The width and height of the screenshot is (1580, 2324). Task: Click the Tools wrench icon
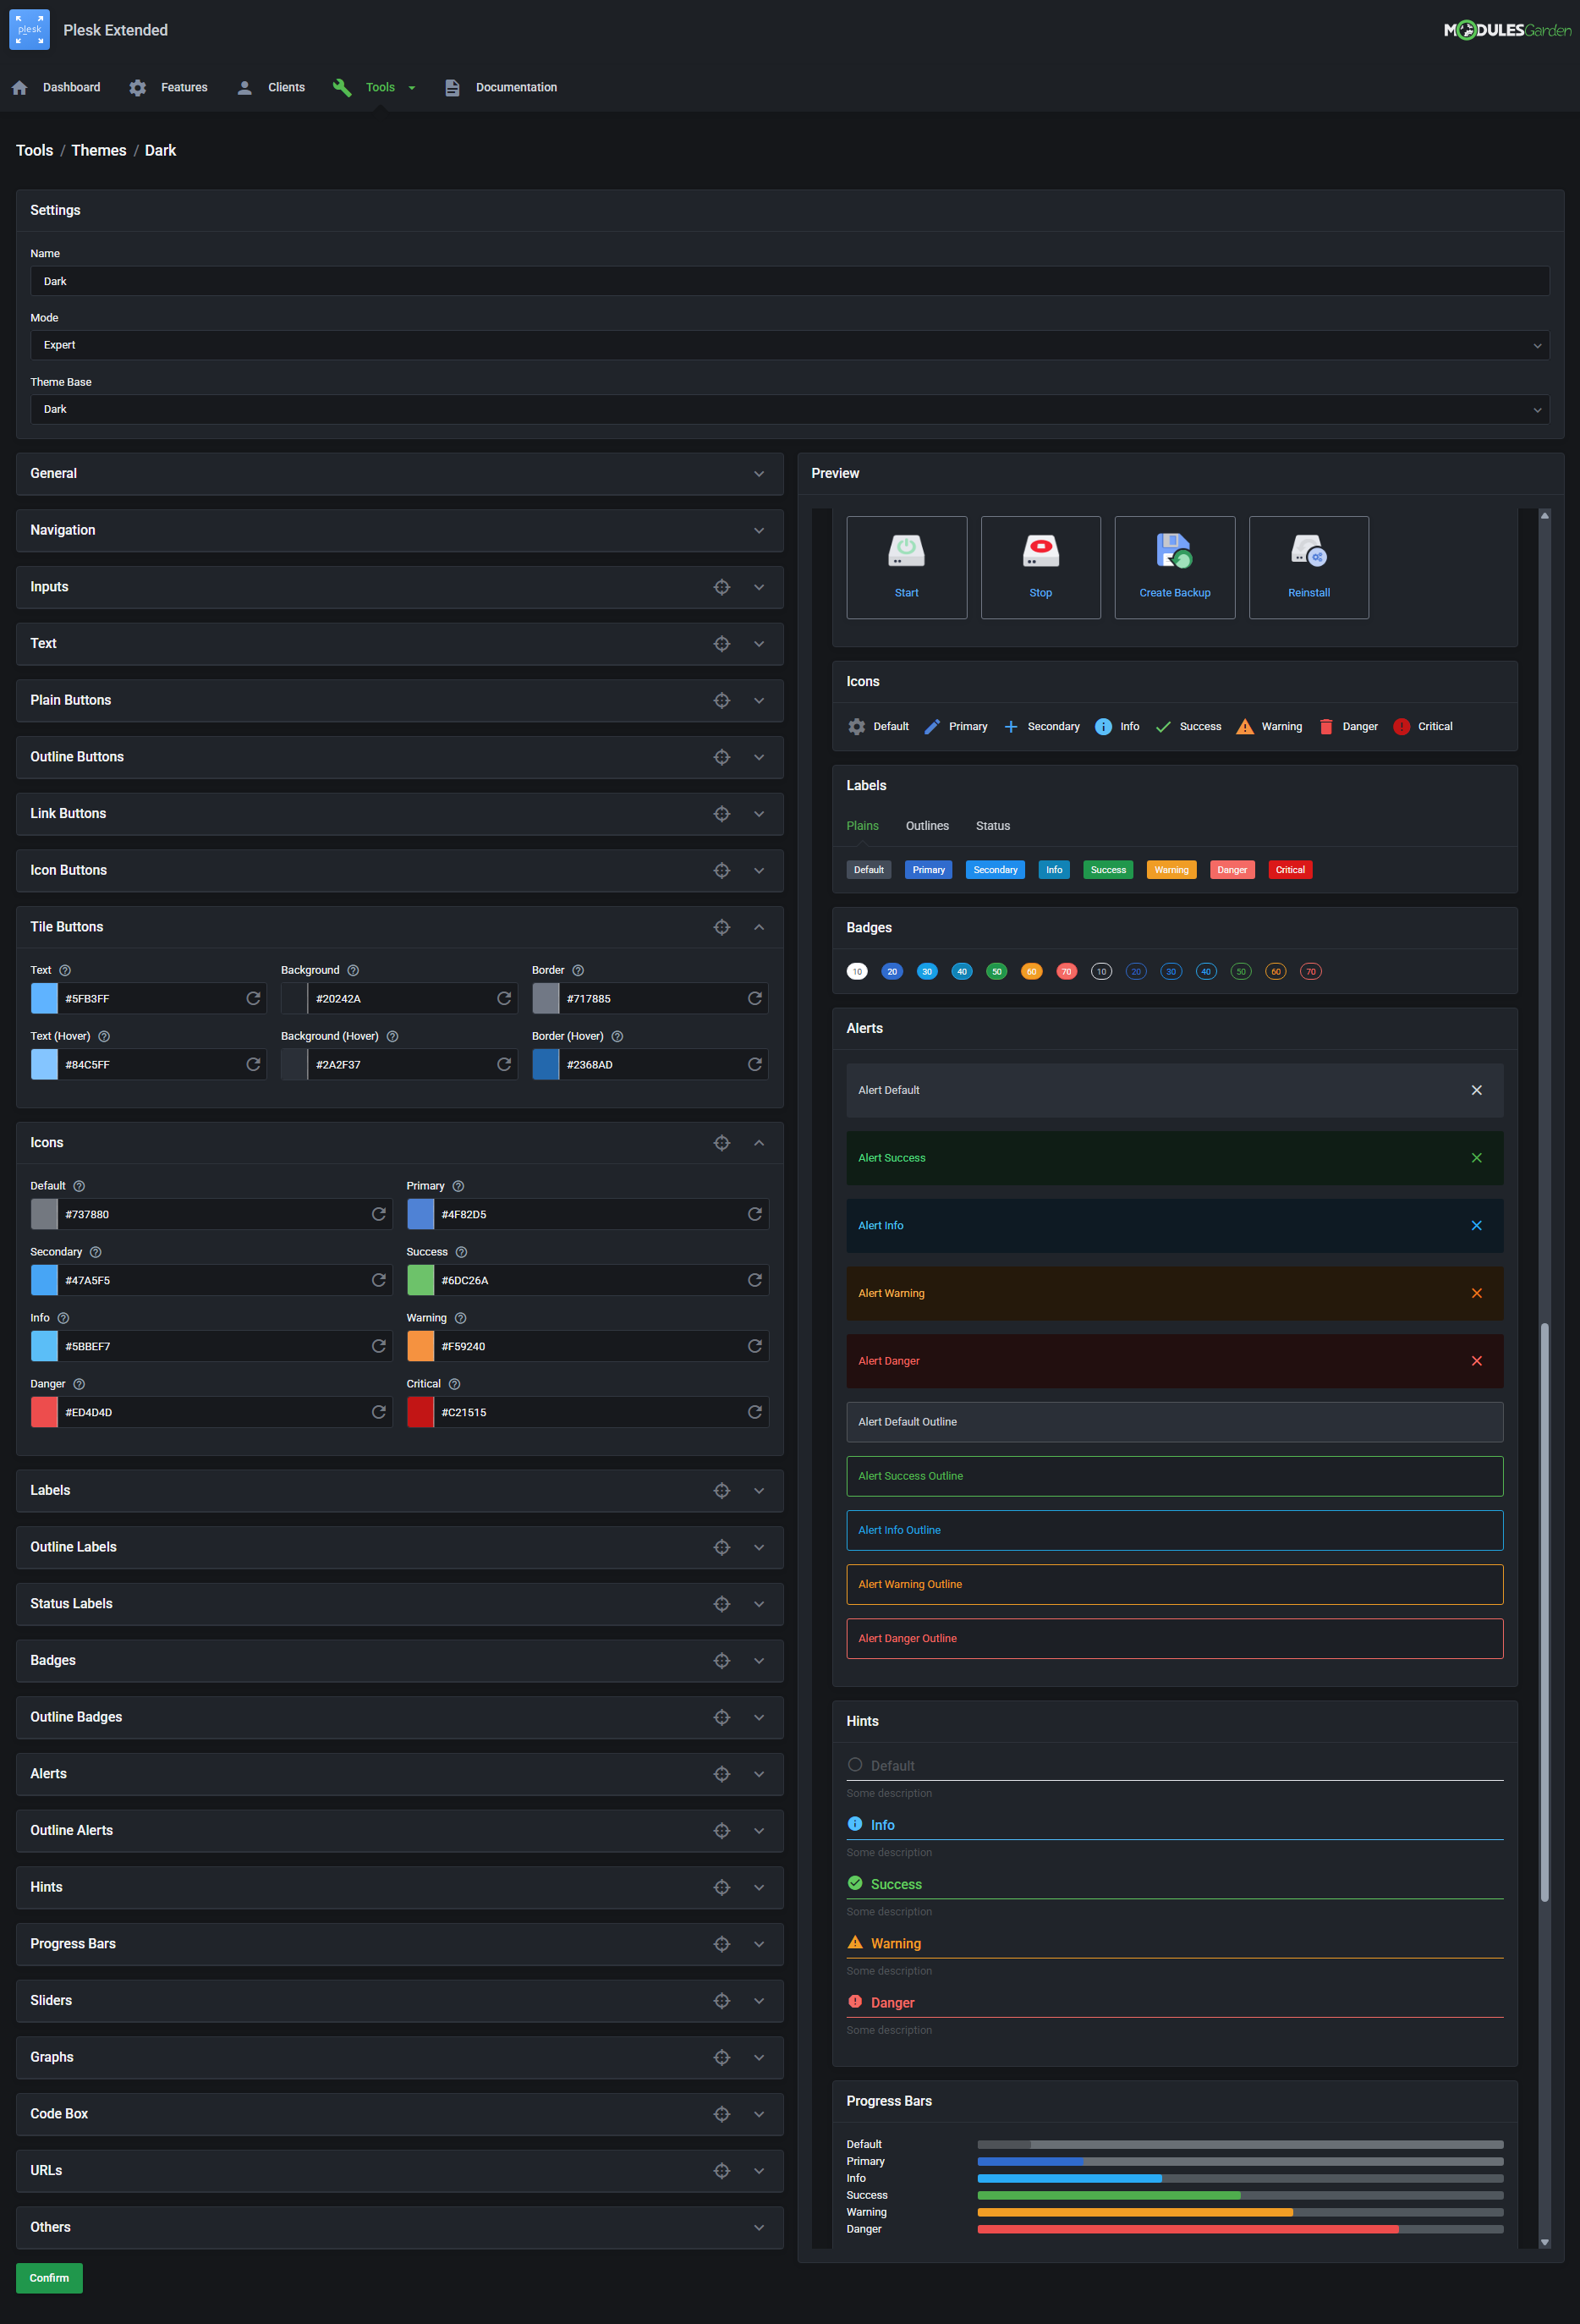coord(342,88)
